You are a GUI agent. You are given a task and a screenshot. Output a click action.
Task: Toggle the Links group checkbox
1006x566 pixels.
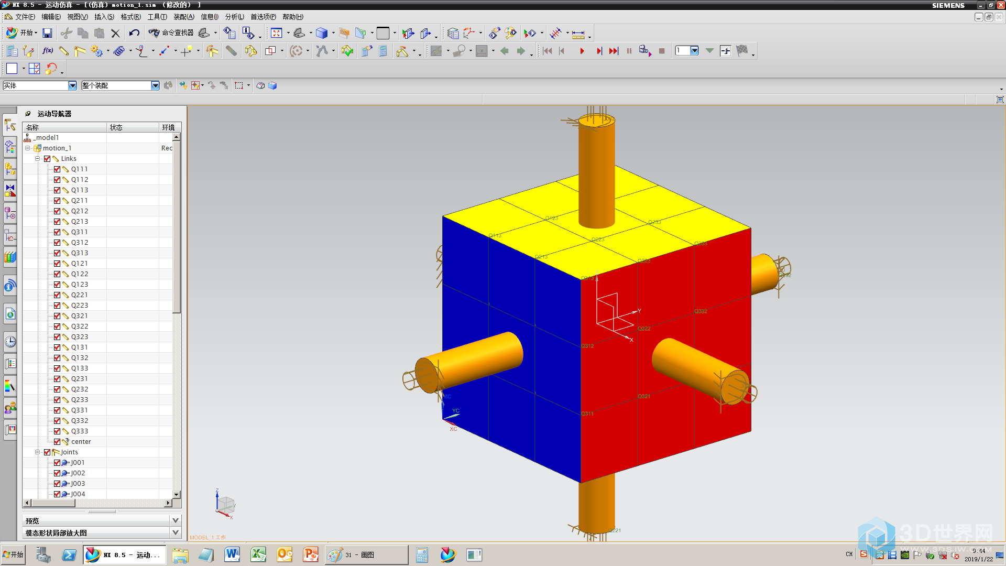[x=47, y=159]
